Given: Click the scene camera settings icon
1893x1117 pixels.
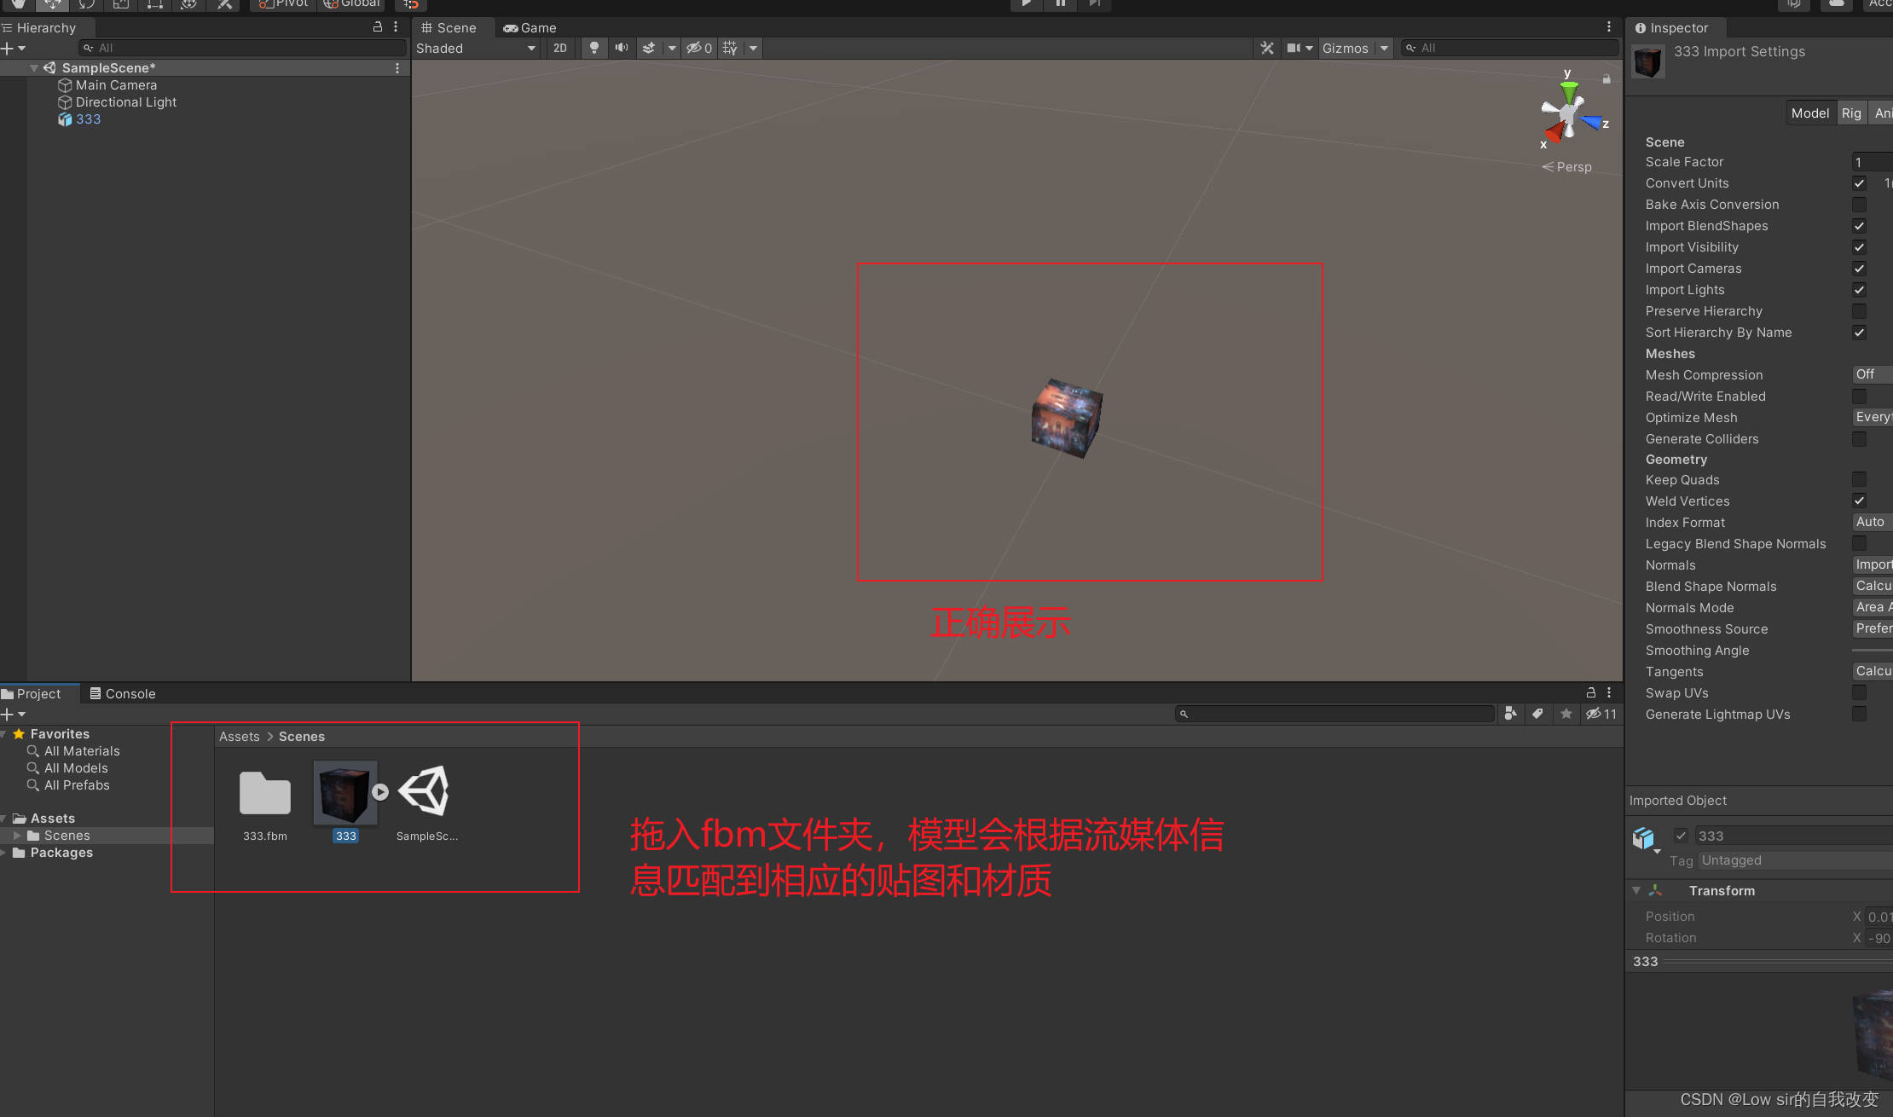Looking at the screenshot, I should [x=1294, y=48].
